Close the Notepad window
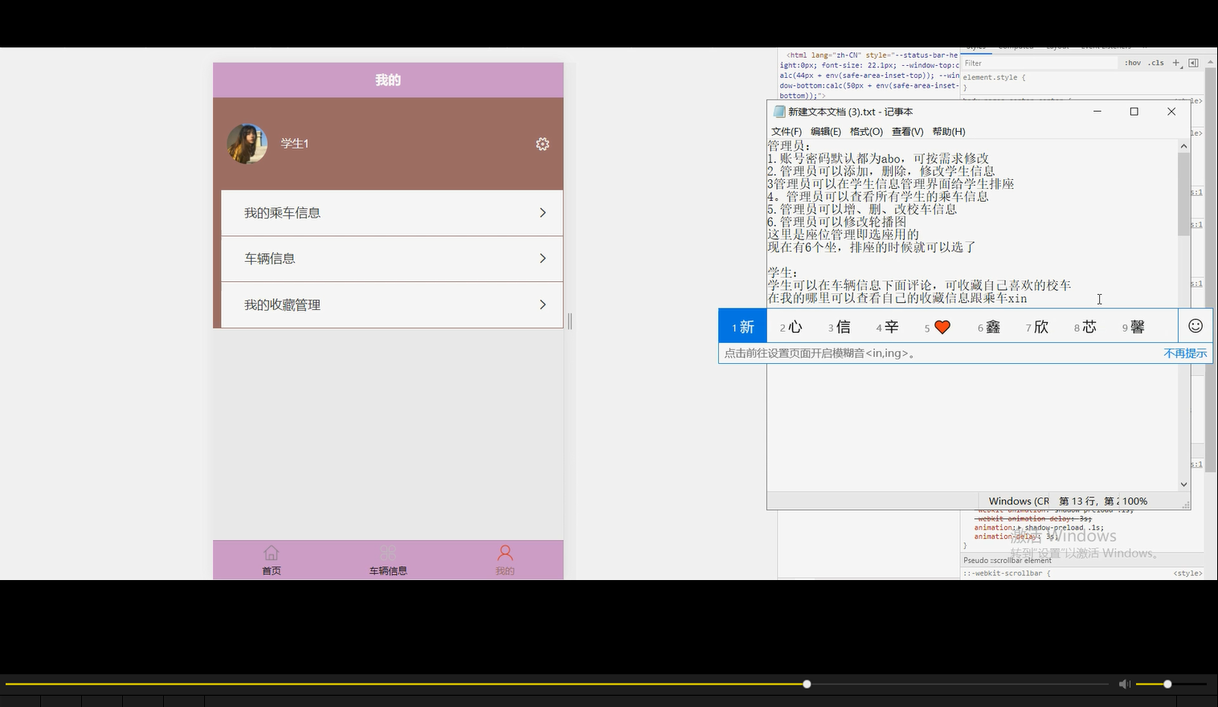 tap(1171, 112)
